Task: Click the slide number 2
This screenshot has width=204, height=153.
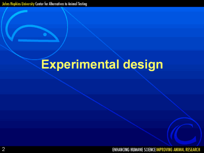Action: click(x=4, y=149)
